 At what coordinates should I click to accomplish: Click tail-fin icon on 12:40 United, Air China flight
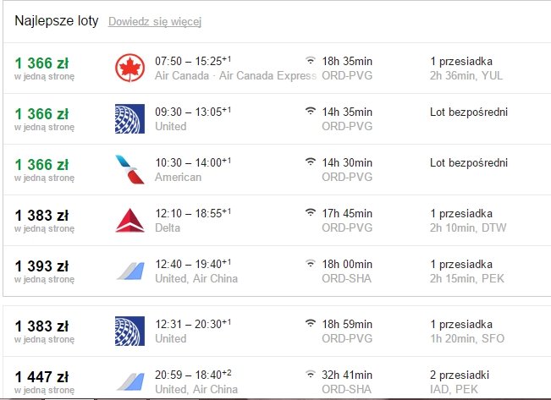click(x=130, y=271)
